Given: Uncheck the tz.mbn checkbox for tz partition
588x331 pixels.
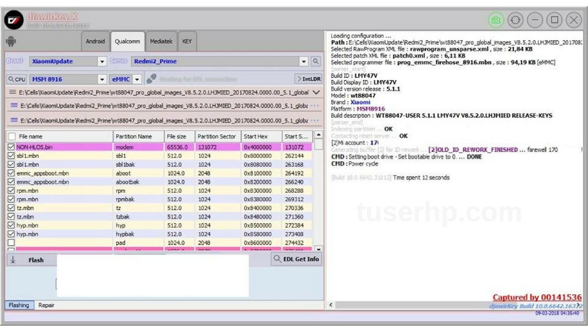Looking at the screenshot, I should pos(11,208).
